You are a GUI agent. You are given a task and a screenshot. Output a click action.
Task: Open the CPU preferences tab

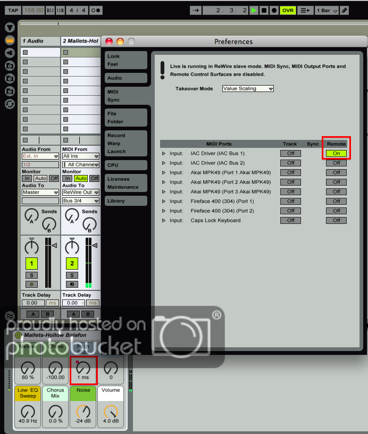pyautogui.click(x=126, y=165)
